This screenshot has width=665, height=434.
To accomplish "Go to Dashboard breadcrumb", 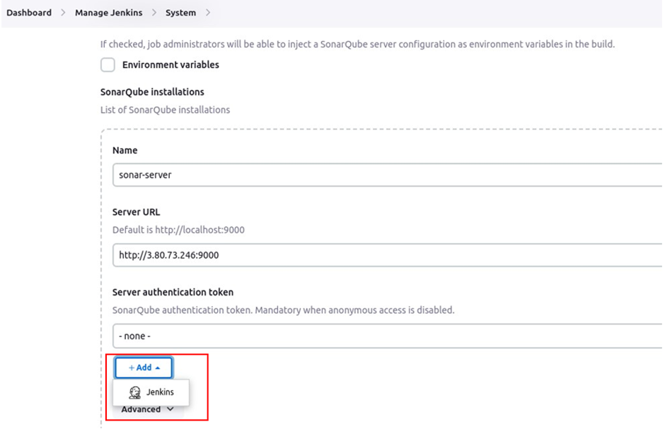I will pyautogui.click(x=29, y=13).
